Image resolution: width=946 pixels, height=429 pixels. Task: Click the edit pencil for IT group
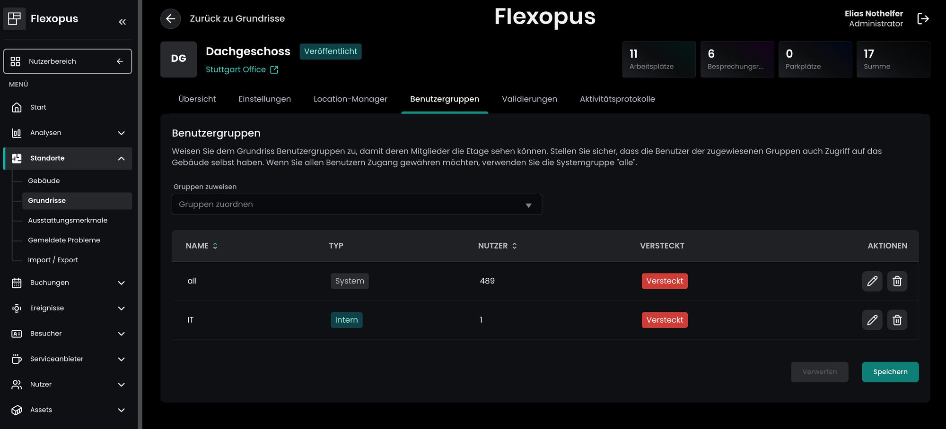(x=872, y=320)
